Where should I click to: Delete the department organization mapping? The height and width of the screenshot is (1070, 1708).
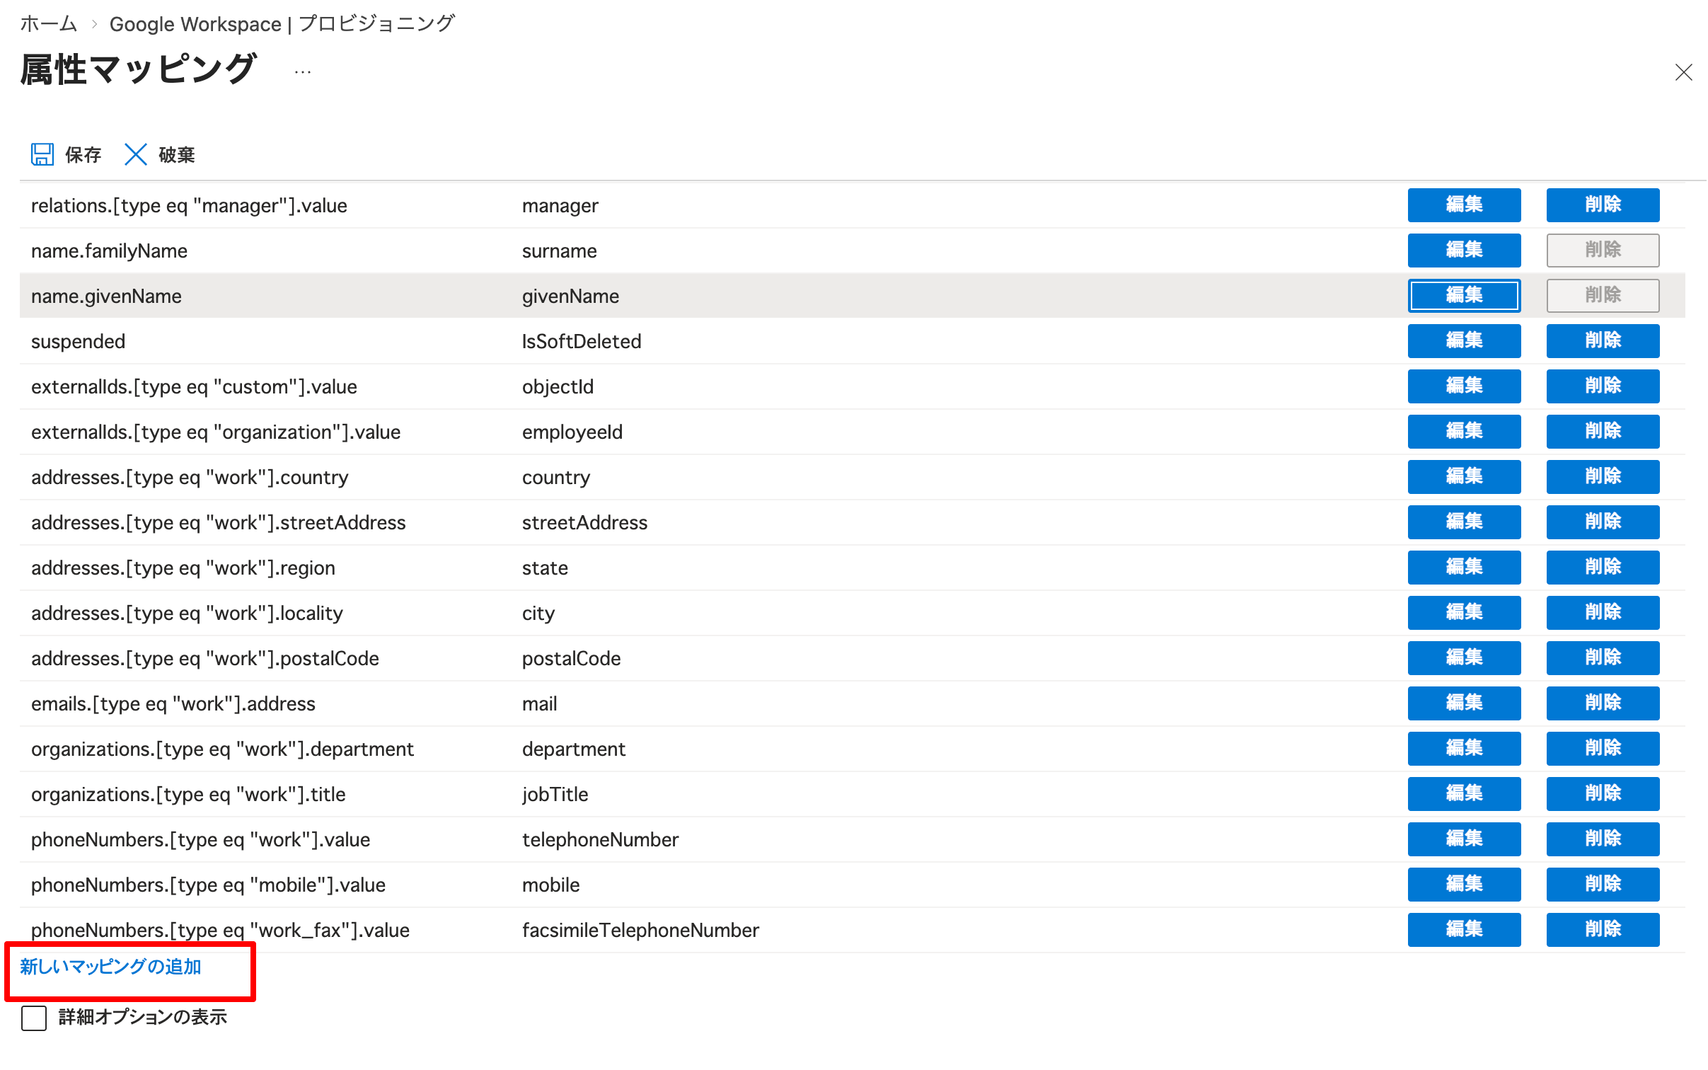[1603, 748]
